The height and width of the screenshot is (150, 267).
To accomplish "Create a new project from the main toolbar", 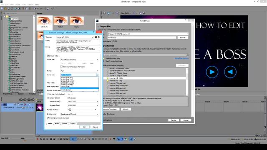I will coord(2,8).
